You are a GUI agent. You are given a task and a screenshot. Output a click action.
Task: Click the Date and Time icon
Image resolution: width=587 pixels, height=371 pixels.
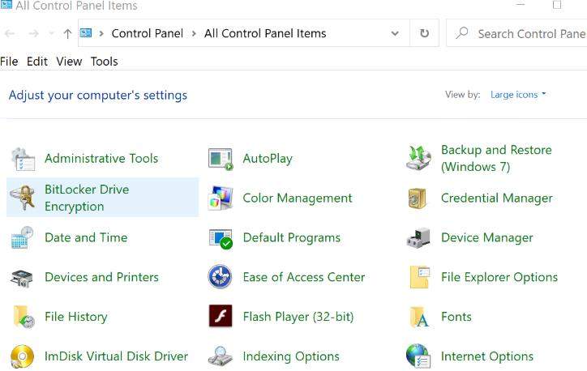(22, 238)
